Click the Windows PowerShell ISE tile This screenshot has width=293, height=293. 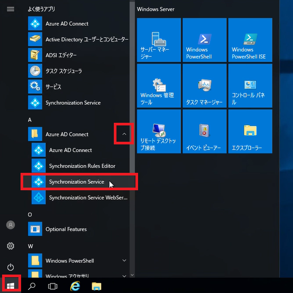pos(250,40)
